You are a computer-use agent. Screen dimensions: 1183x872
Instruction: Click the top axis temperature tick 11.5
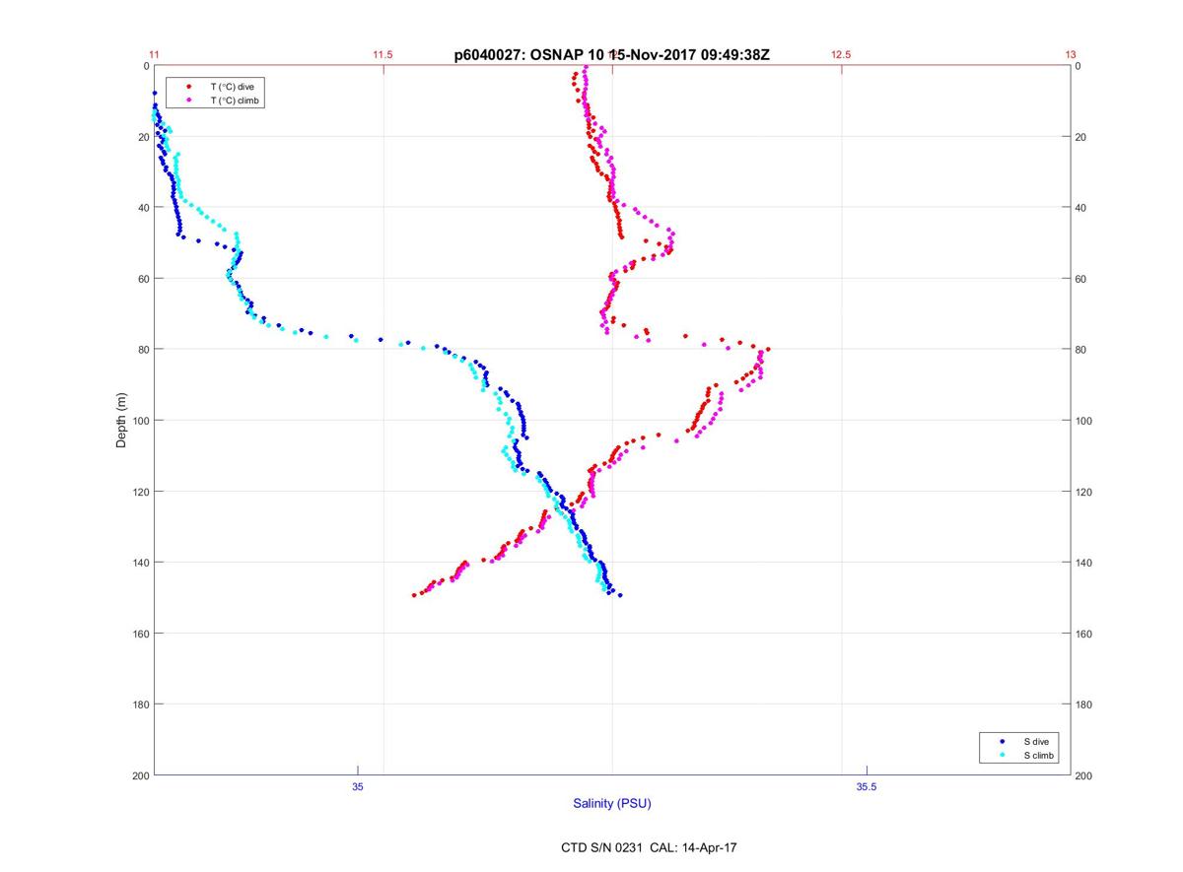coord(383,55)
